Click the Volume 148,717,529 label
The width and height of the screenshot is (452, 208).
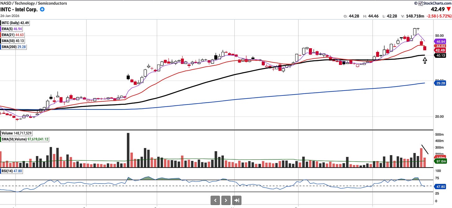17,133
